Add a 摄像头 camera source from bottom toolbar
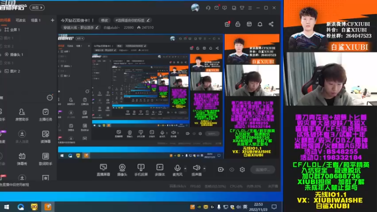 122,170
